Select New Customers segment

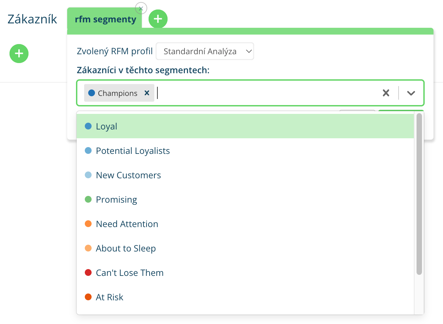pos(128,175)
